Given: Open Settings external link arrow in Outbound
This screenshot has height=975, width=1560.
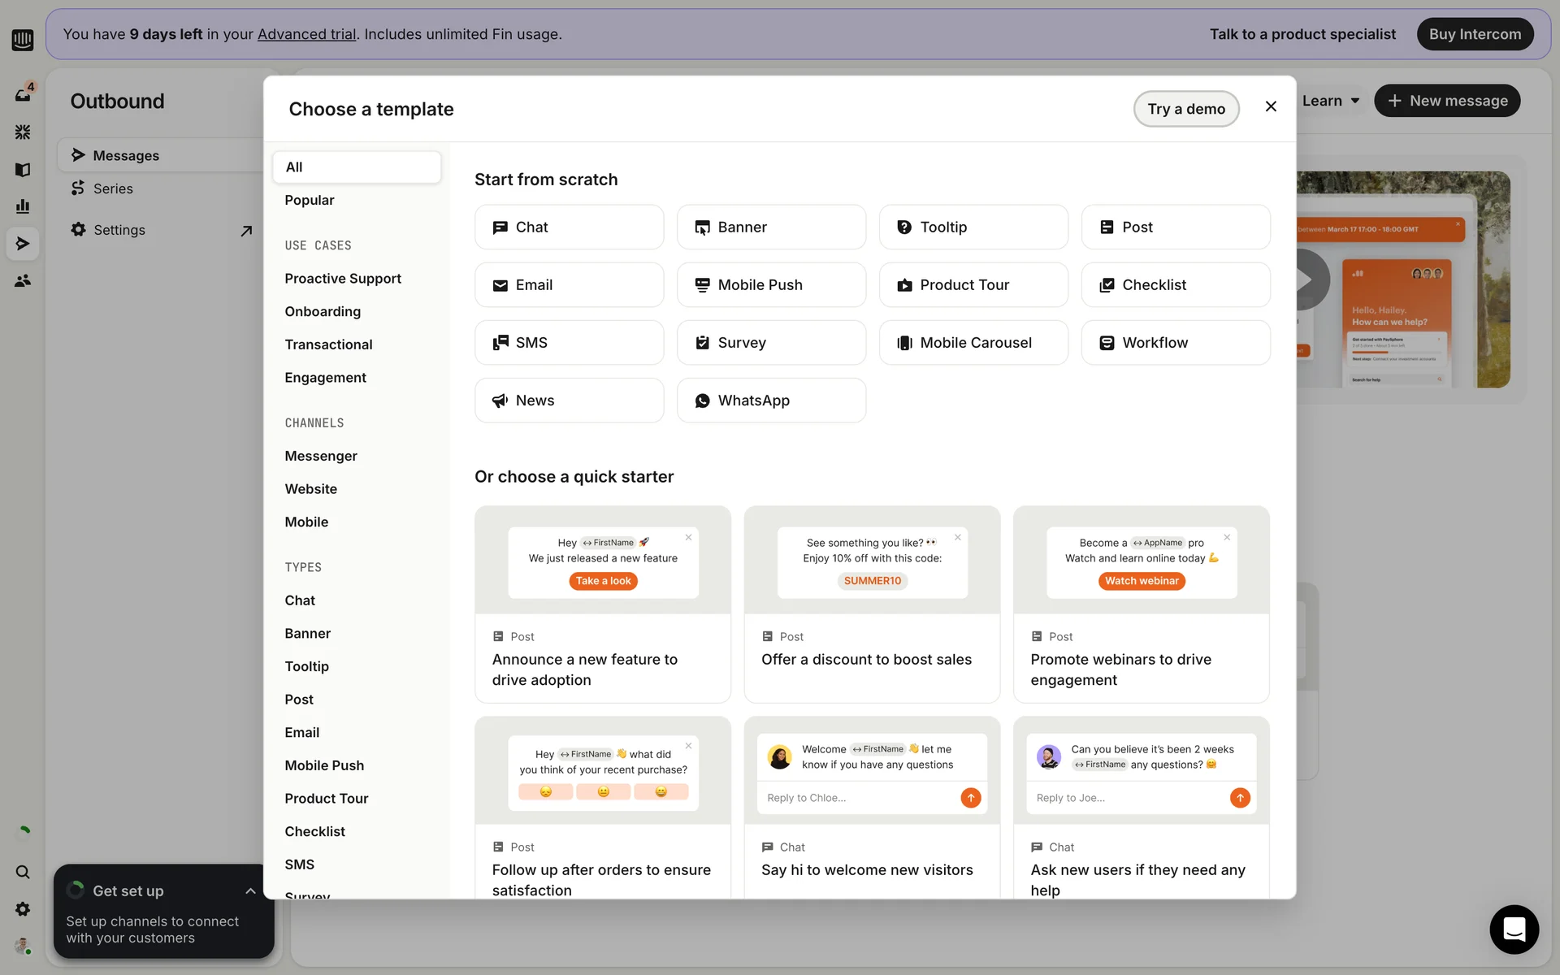Looking at the screenshot, I should 246,231.
